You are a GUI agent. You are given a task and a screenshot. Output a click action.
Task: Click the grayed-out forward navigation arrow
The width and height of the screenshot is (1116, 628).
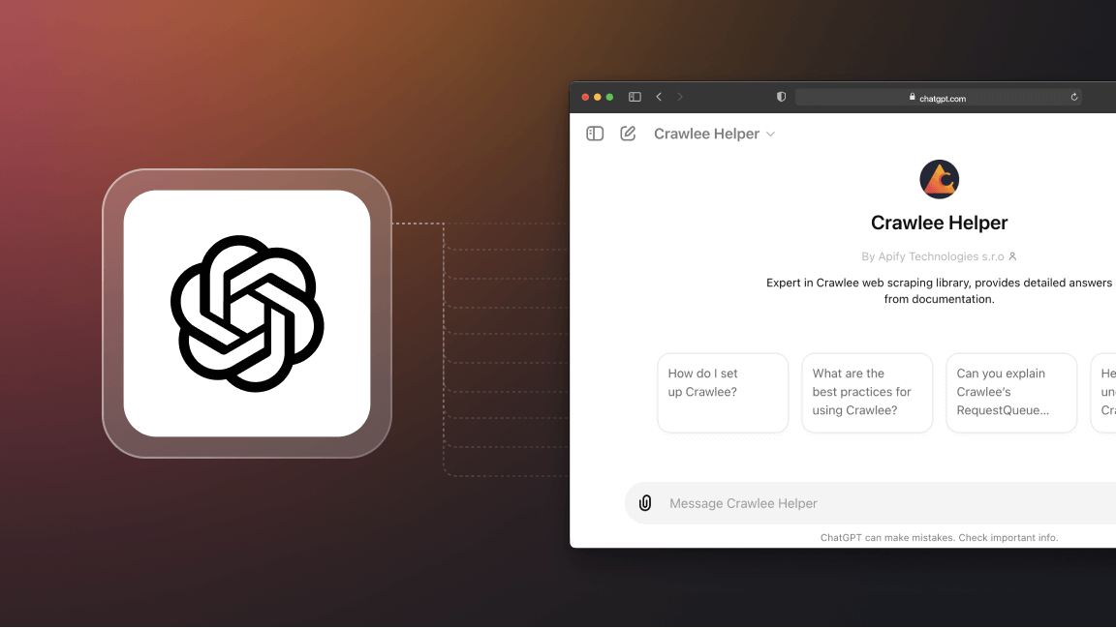pyautogui.click(x=680, y=97)
